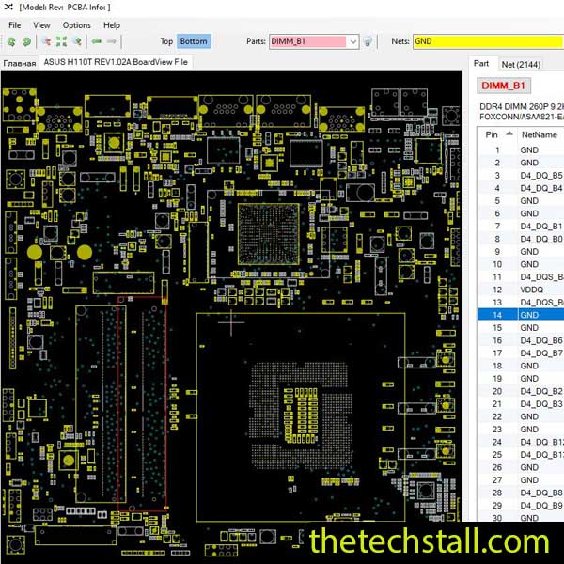
Task: Click the square chipset BGA above the CPU area
Action: [269, 234]
